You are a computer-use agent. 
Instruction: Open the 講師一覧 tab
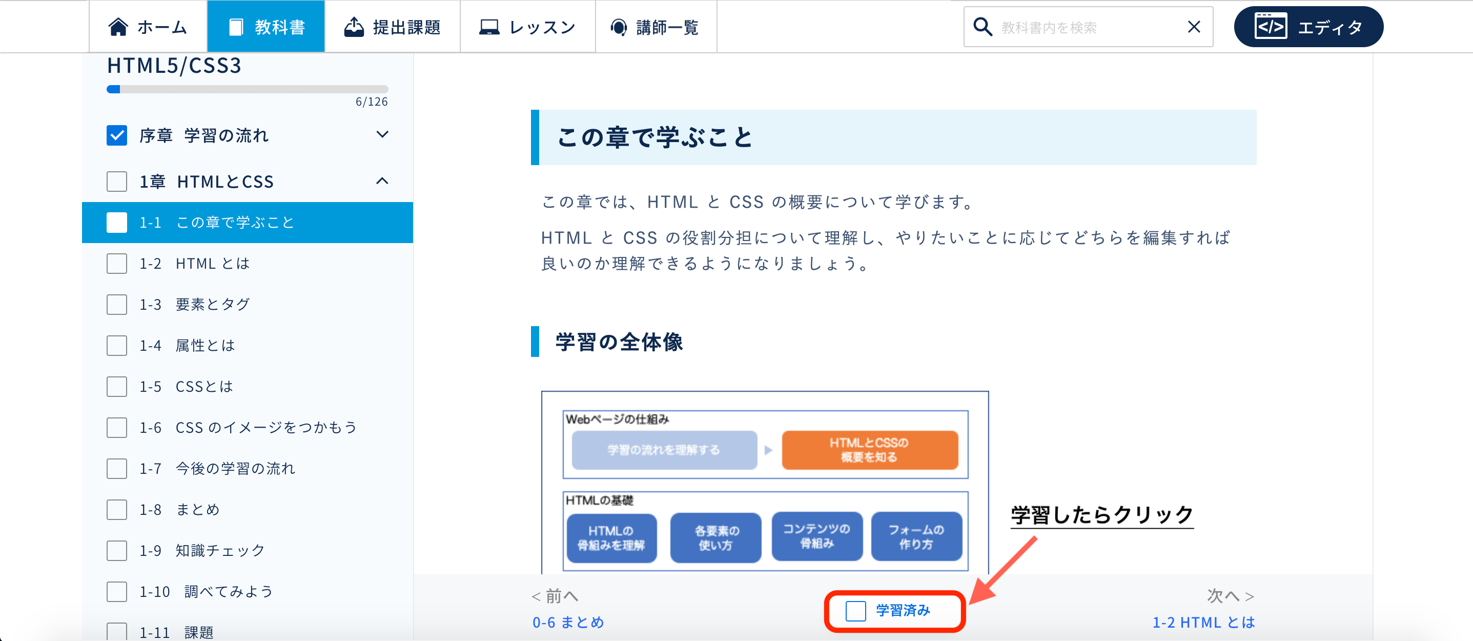coord(656,26)
